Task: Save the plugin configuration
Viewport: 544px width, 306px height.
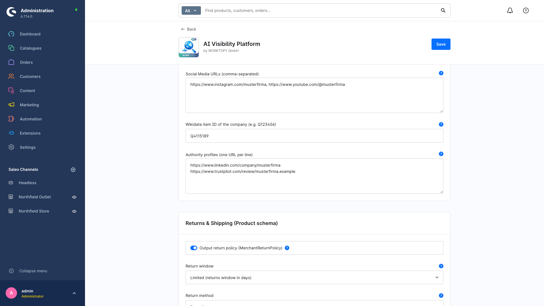Action: (x=441, y=44)
